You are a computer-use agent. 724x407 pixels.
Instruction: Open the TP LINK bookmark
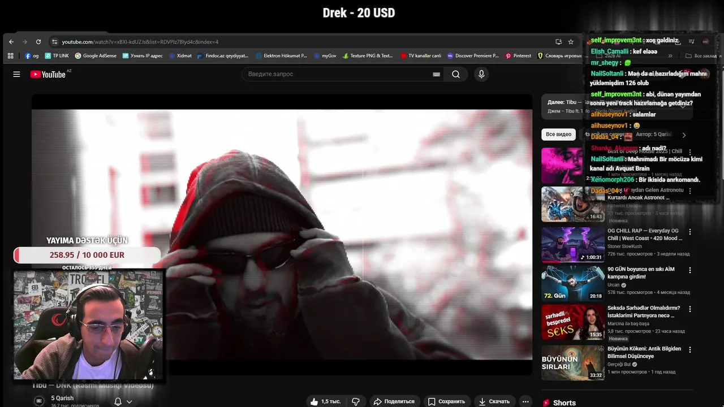tap(57, 56)
